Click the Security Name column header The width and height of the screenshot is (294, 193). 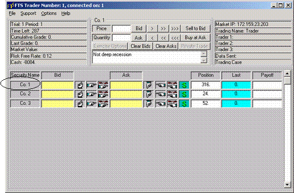point(25,75)
